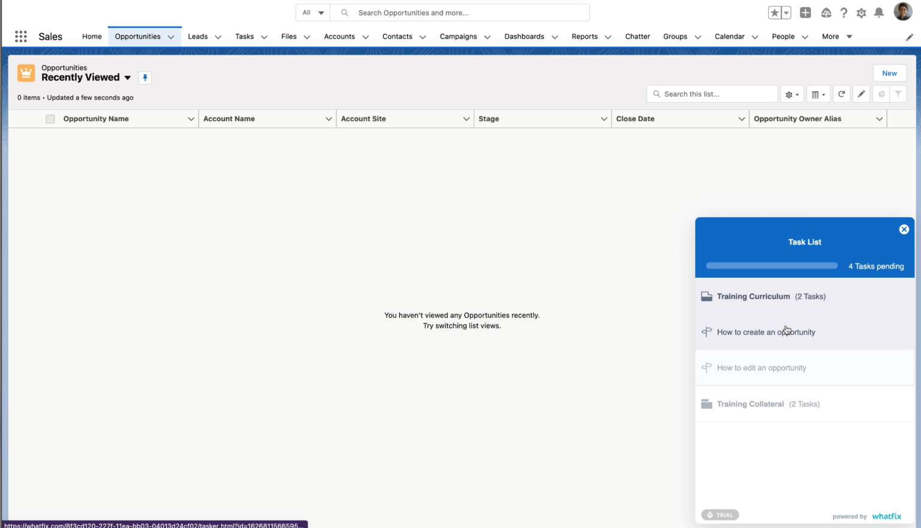The width and height of the screenshot is (921, 528).
Task: Toggle the pin on Recently Viewed list
Action: pyautogui.click(x=145, y=77)
